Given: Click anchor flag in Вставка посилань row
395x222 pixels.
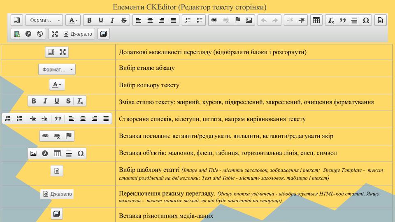Looking at the screenshot, I should click(69, 136).
